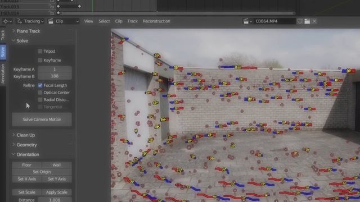Screen dimensions: 360x202
Task: Uncheck Refine Focal Length
Action: pyautogui.click(x=40, y=85)
